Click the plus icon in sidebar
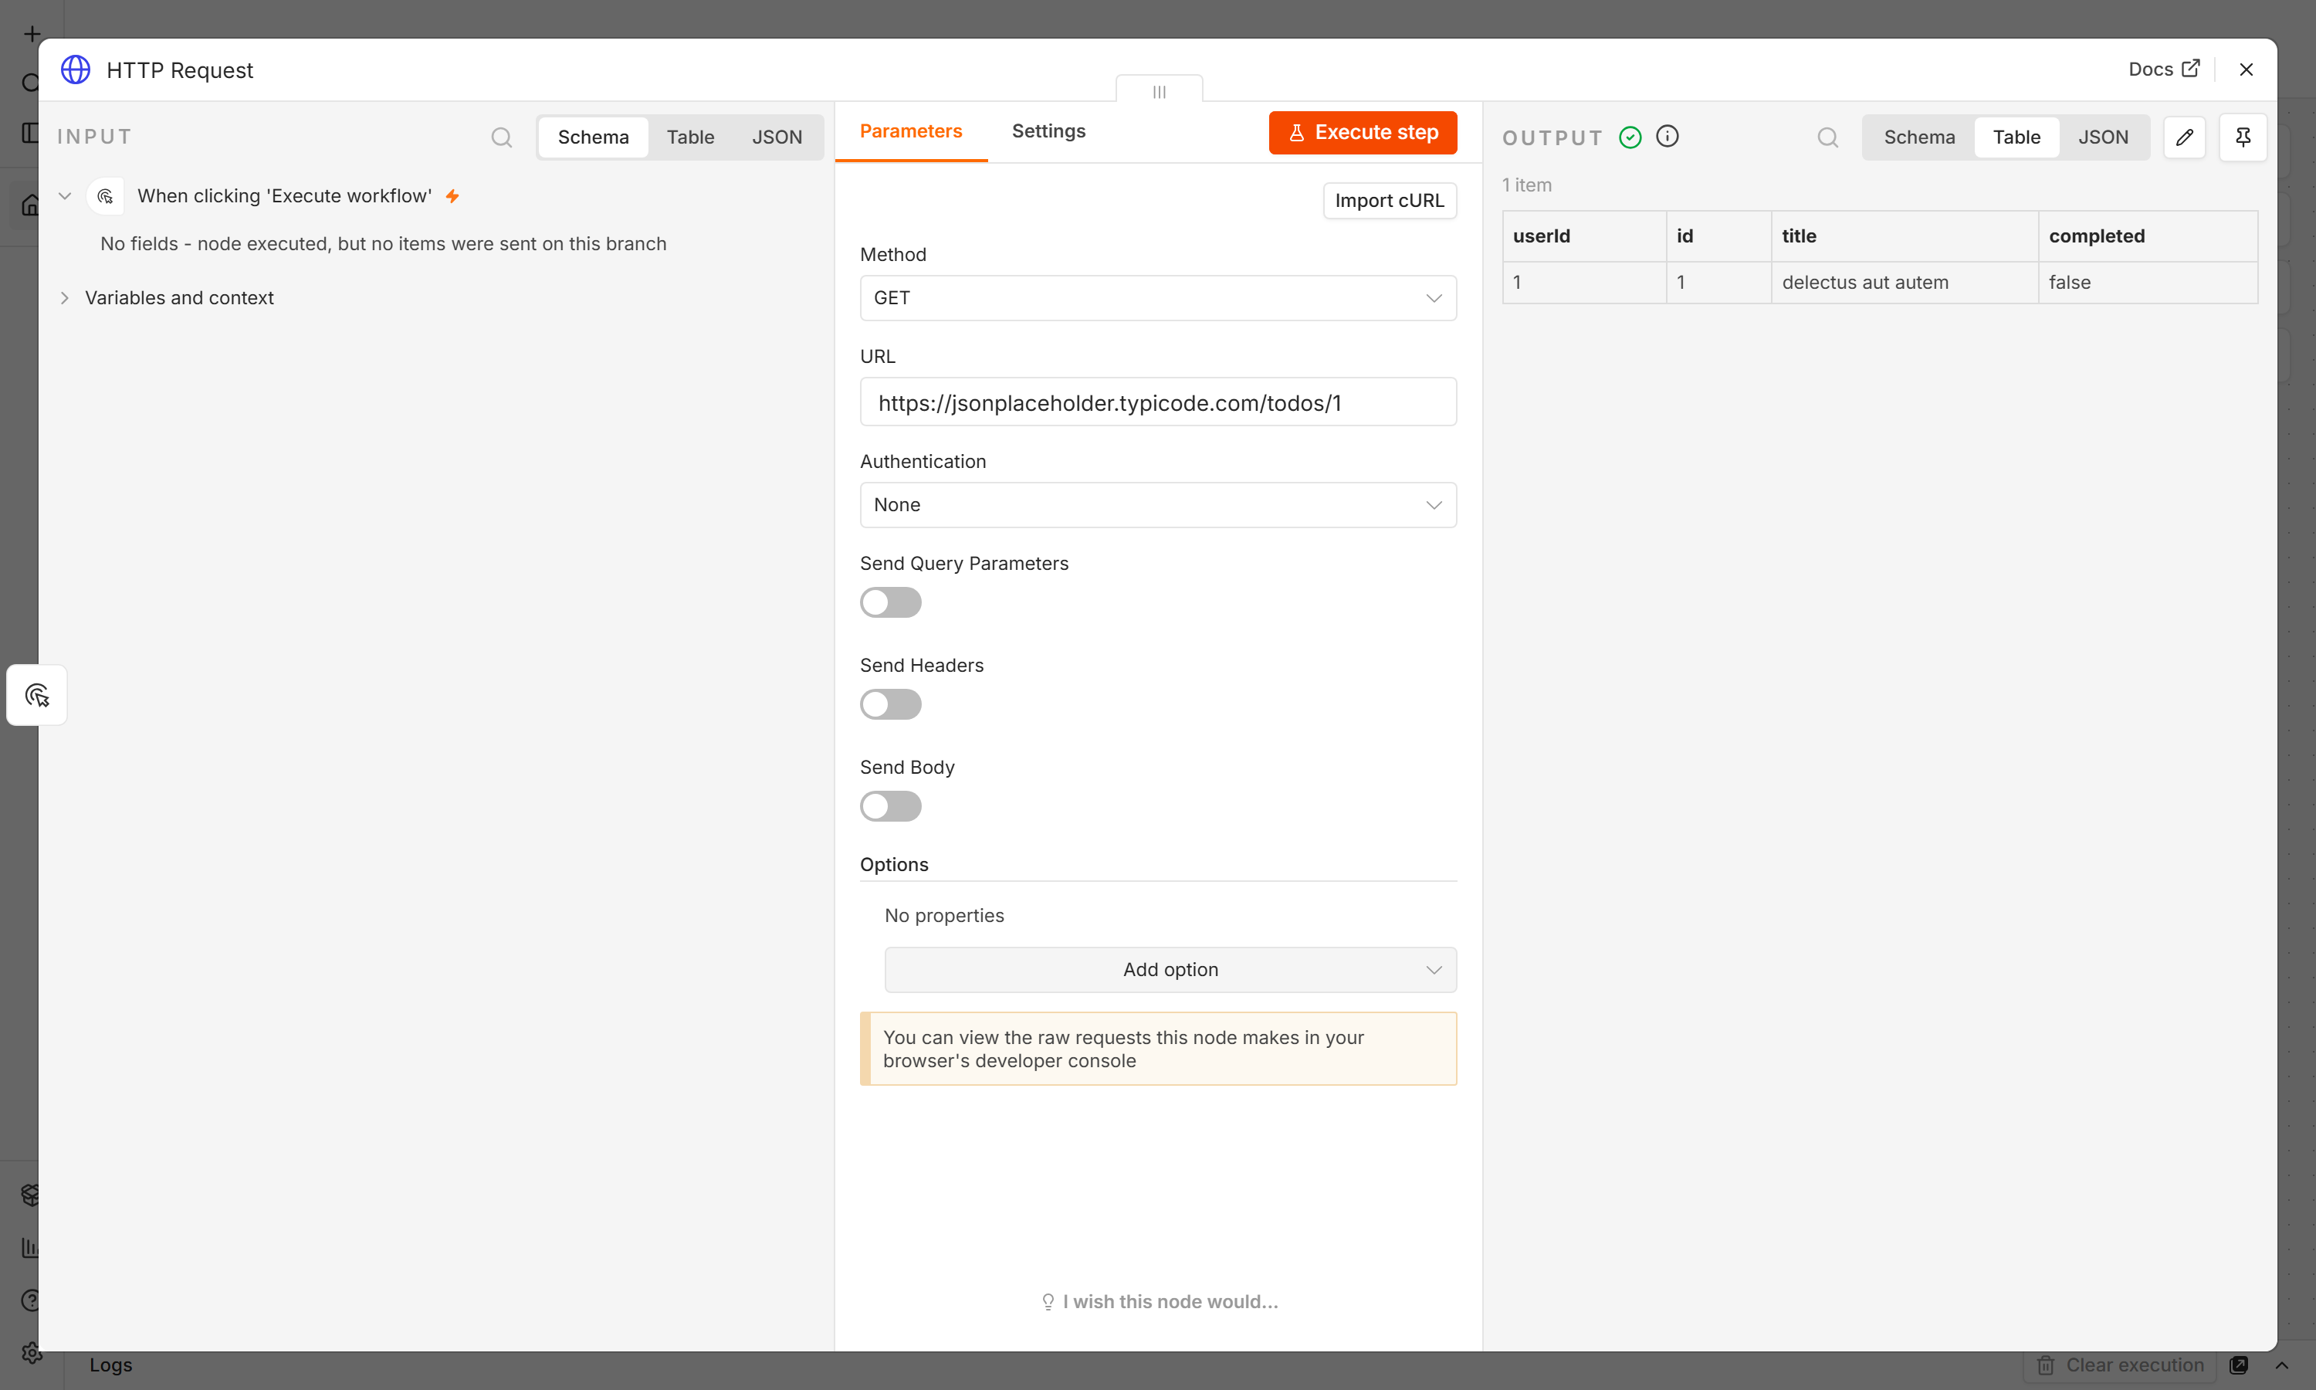The image size is (2316, 1390). pyautogui.click(x=32, y=34)
